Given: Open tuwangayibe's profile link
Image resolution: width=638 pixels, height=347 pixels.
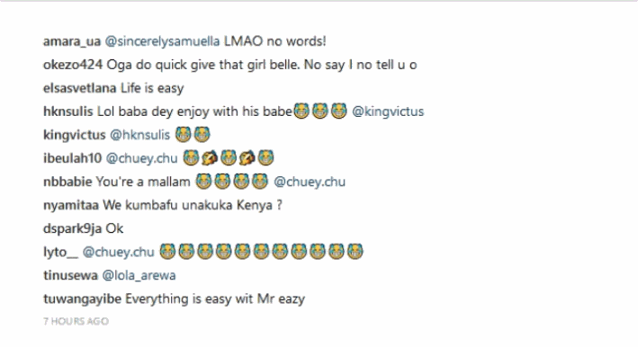Looking at the screenshot, I should tap(82, 299).
